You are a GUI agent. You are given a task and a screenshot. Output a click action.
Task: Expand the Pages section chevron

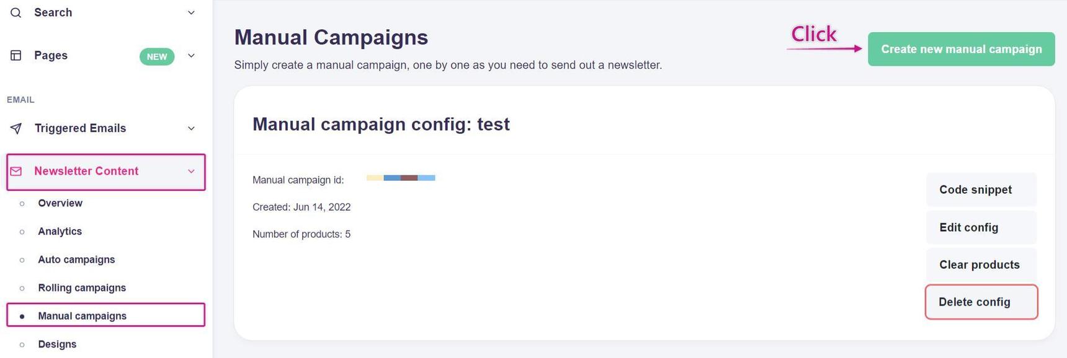coord(191,56)
